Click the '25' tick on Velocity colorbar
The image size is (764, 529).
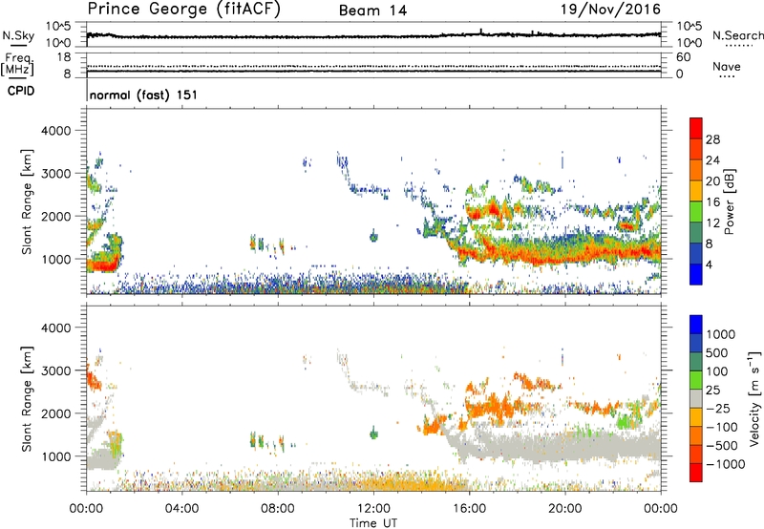pos(712,390)
